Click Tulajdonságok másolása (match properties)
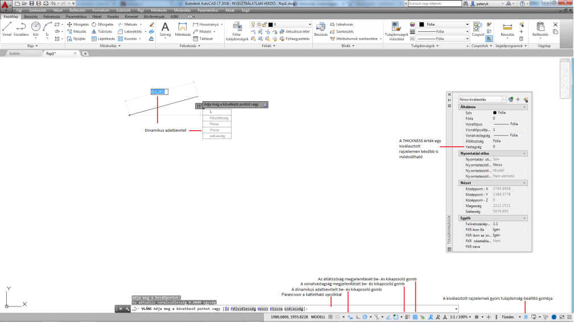The width and height of the screenshot is (574, 323). point(396,31)
